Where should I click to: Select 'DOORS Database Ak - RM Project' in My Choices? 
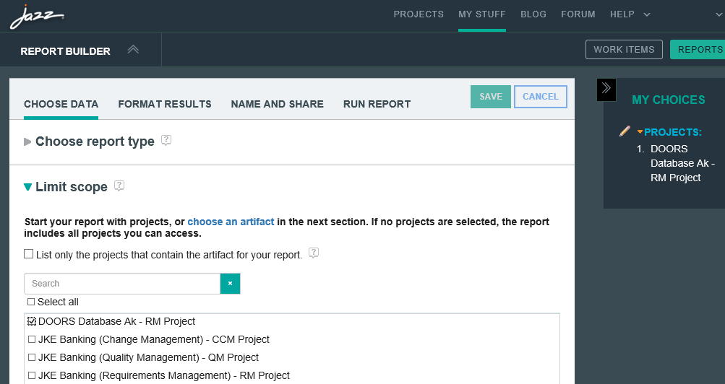(x=682, y=163)
